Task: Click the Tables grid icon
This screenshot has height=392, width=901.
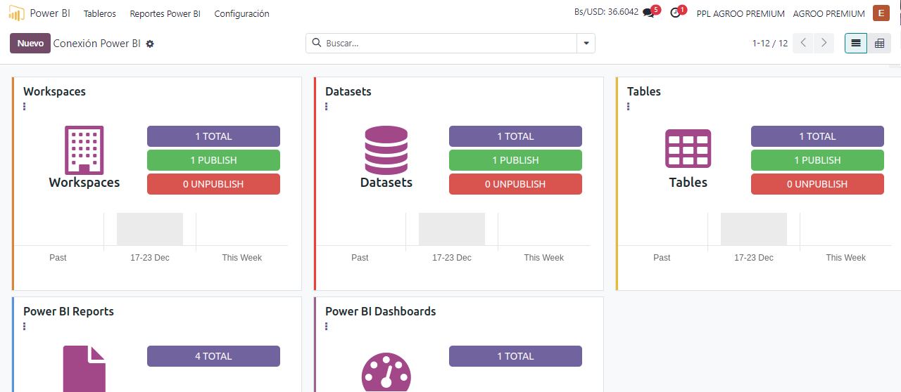Action: click(688, 149)
